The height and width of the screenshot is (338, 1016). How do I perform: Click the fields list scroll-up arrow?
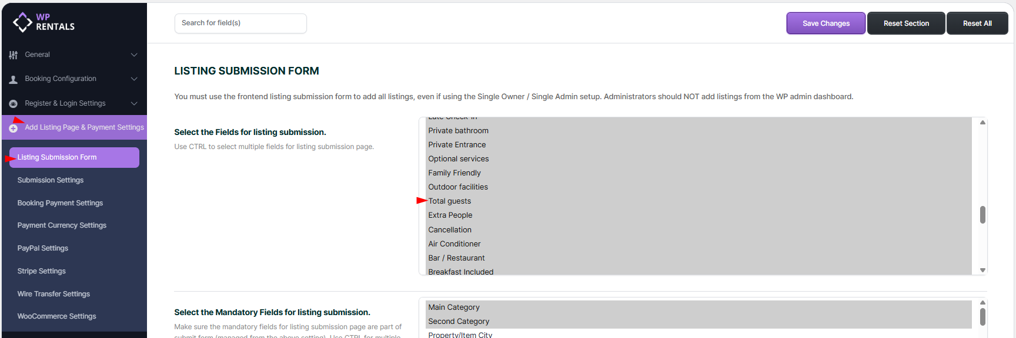982,123
